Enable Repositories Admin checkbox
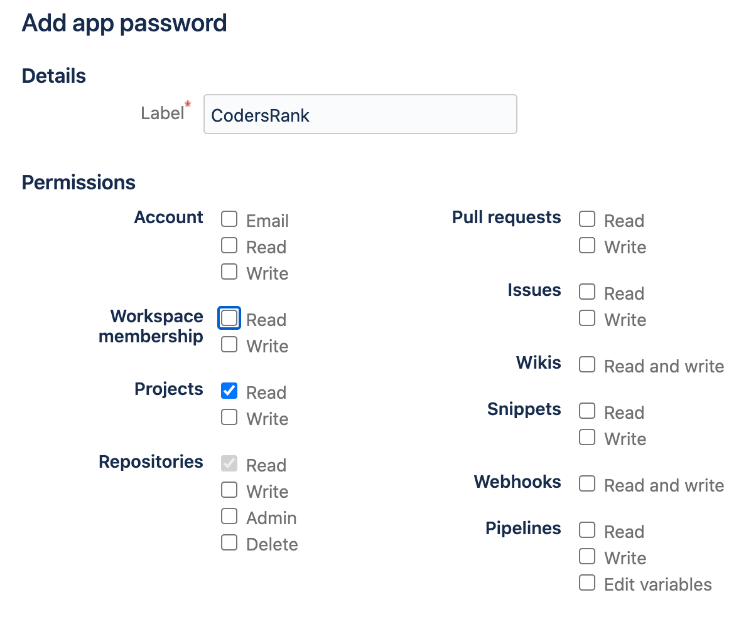The height and width of the screenshot is (632, 746). [229, 516]
